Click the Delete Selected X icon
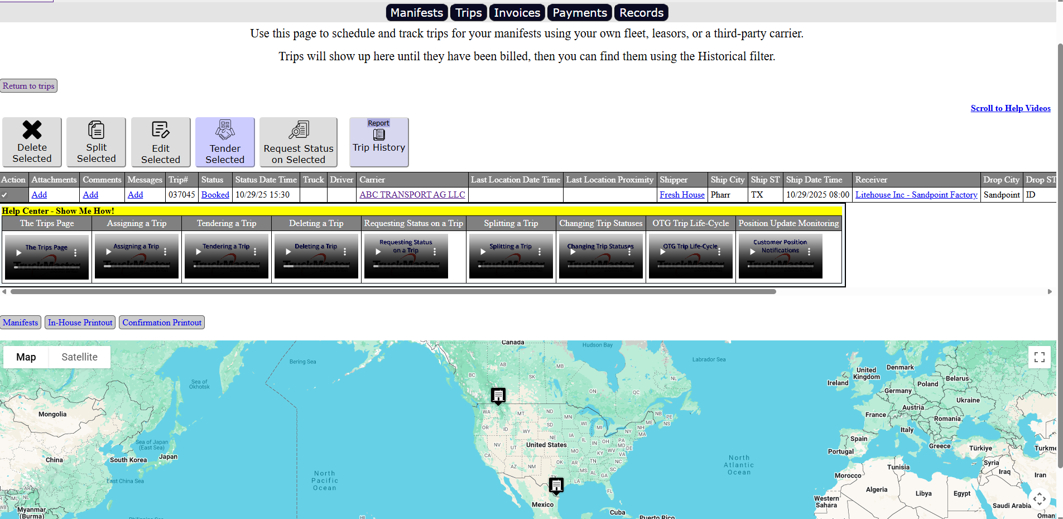Screen dimensions: 1063x519 (x=32, y=131)
